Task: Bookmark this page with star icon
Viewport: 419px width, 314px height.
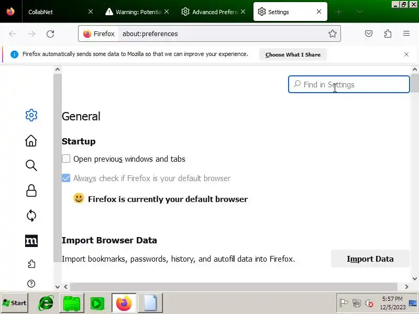Action: coord(333,33)
